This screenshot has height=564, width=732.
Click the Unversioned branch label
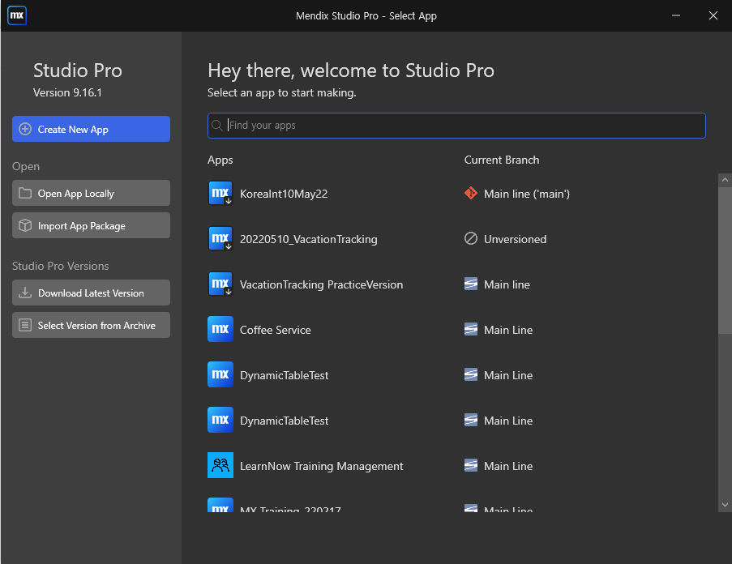(x=515, y=239)
